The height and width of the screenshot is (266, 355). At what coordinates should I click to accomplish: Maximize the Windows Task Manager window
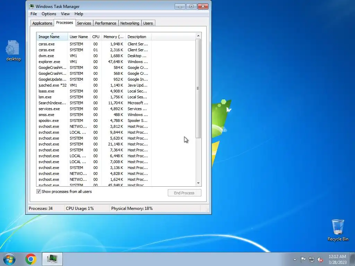(x=191, y=6)
